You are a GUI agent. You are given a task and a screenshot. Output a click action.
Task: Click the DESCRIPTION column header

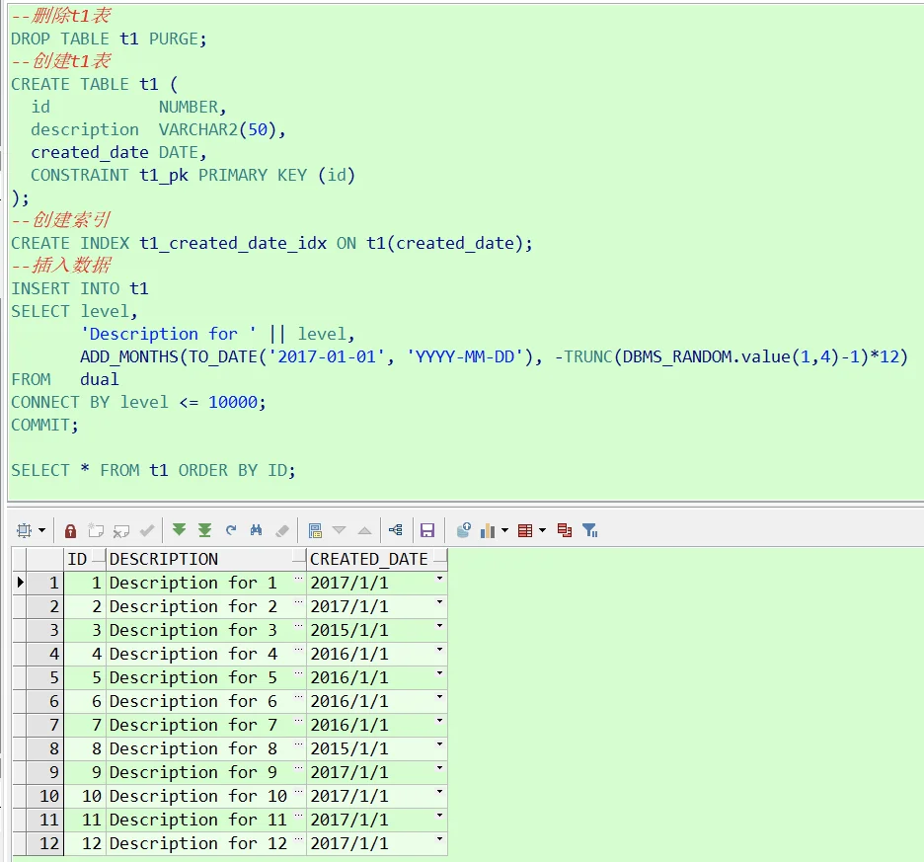[x=205, y=559]
